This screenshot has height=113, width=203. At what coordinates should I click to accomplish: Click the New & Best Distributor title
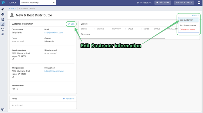(x=34, y=15)
